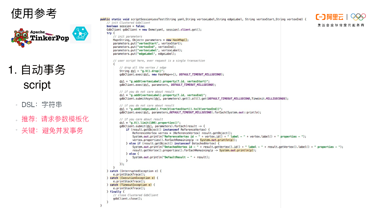Click the parameters.put("vertexLabel") line

pos(148,50)
